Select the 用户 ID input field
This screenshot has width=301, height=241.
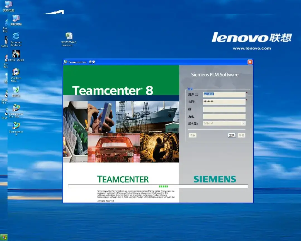[x=224, y=94]
